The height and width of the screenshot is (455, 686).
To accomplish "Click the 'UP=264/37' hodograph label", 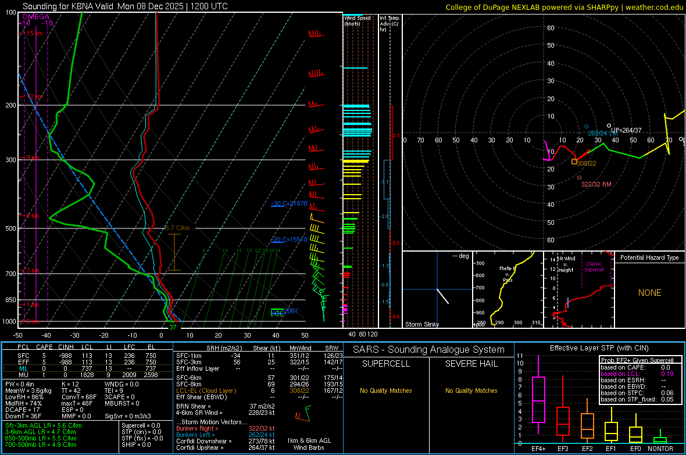I will [x=626, y=130].
